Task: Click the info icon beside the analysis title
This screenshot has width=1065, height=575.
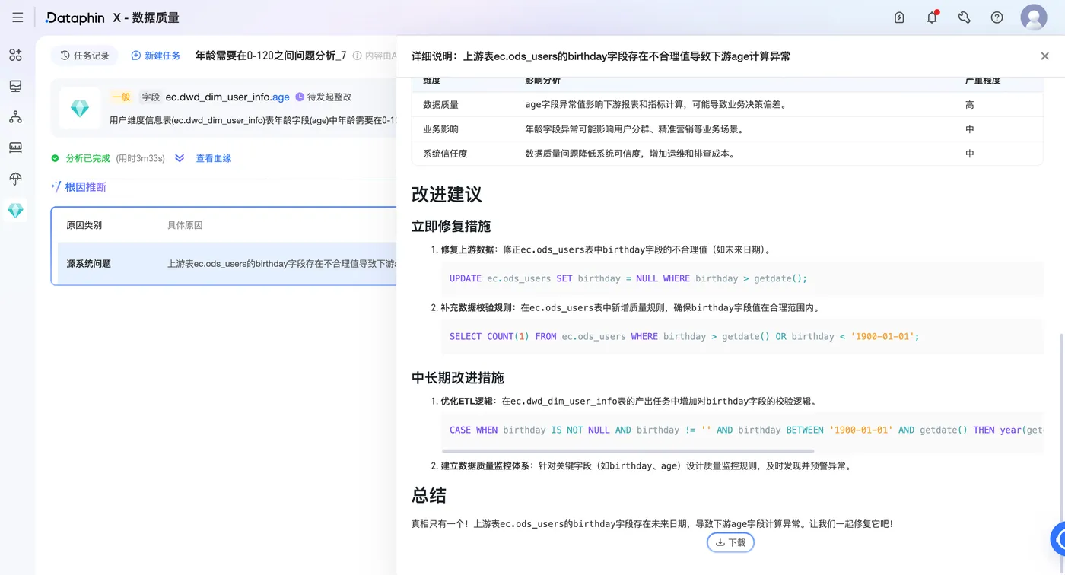Action: click(x=357, y=56)
